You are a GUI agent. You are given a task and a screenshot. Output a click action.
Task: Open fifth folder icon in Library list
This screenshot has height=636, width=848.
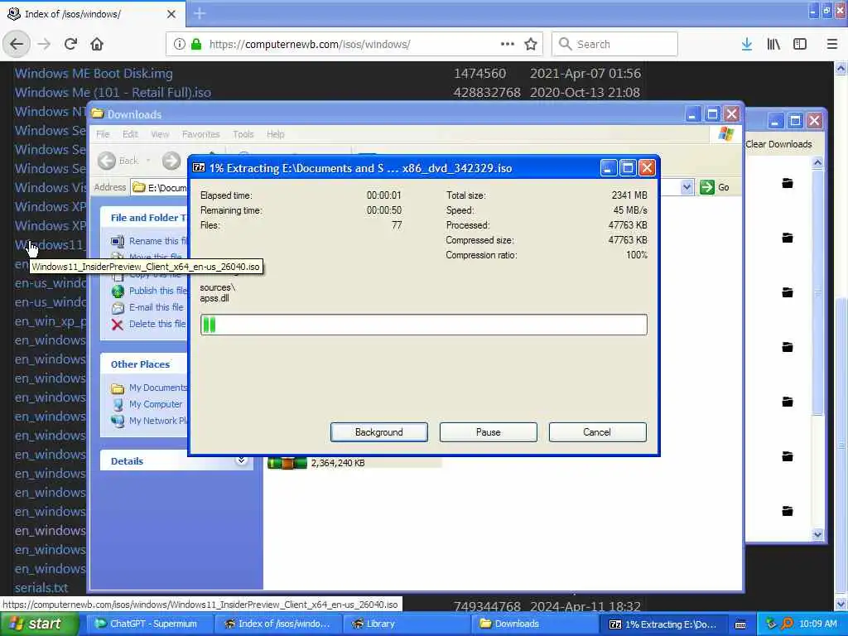point(788,402)
